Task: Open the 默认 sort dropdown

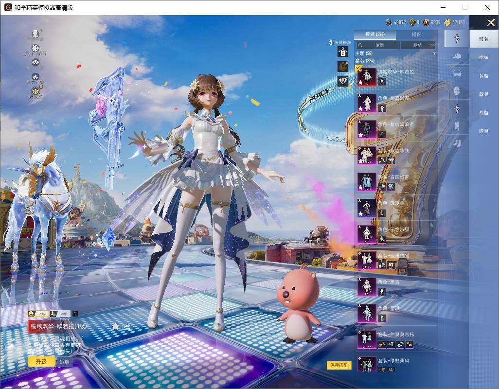Action: pyautogui.click(x=418, y=45)
